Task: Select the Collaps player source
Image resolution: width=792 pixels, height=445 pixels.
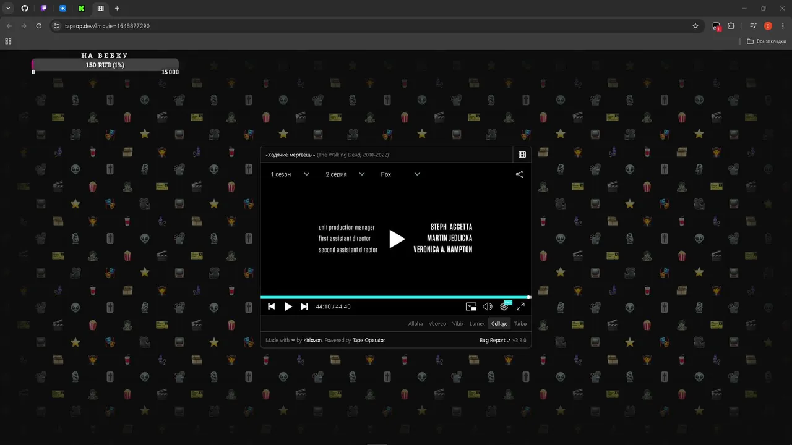Action: pos(499,324)
